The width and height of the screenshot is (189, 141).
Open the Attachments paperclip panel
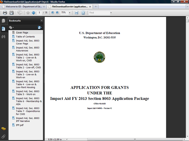click(x=4, y=137)
